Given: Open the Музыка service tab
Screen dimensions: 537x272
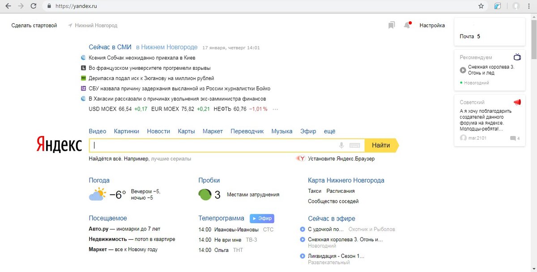Looking at the screenshot, I should click(282, 131).
